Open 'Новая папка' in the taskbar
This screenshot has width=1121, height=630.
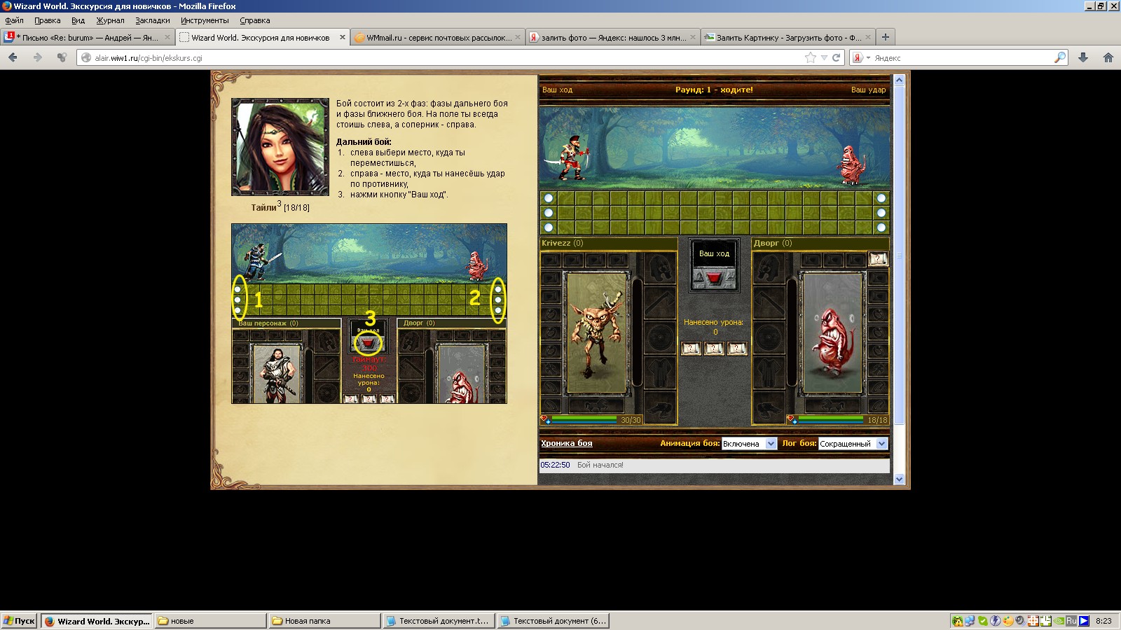pyautogui.click(x=324, y=621)
